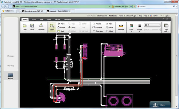This screenshot has width=179, height=109.
Task: Click the browser Back button
Action: [3, 6]
